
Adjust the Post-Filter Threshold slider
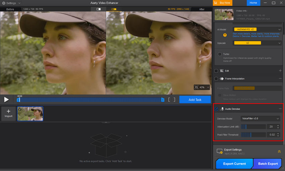(x=253, y=135)
